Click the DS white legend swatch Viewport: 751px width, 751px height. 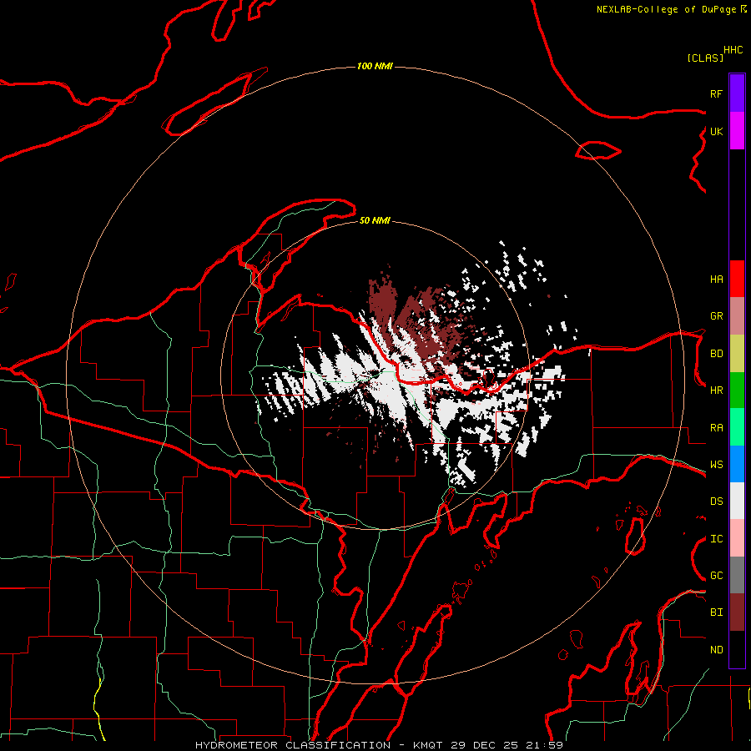[737, 501]
